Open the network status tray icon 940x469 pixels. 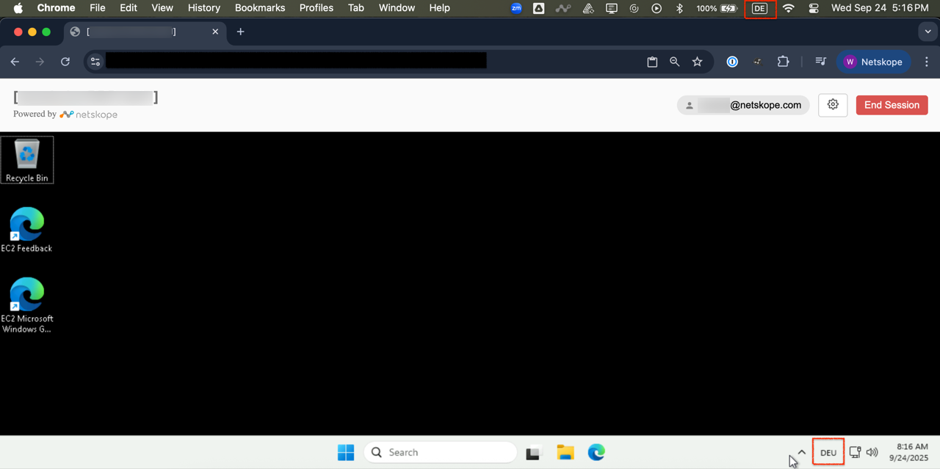[855, 452]
